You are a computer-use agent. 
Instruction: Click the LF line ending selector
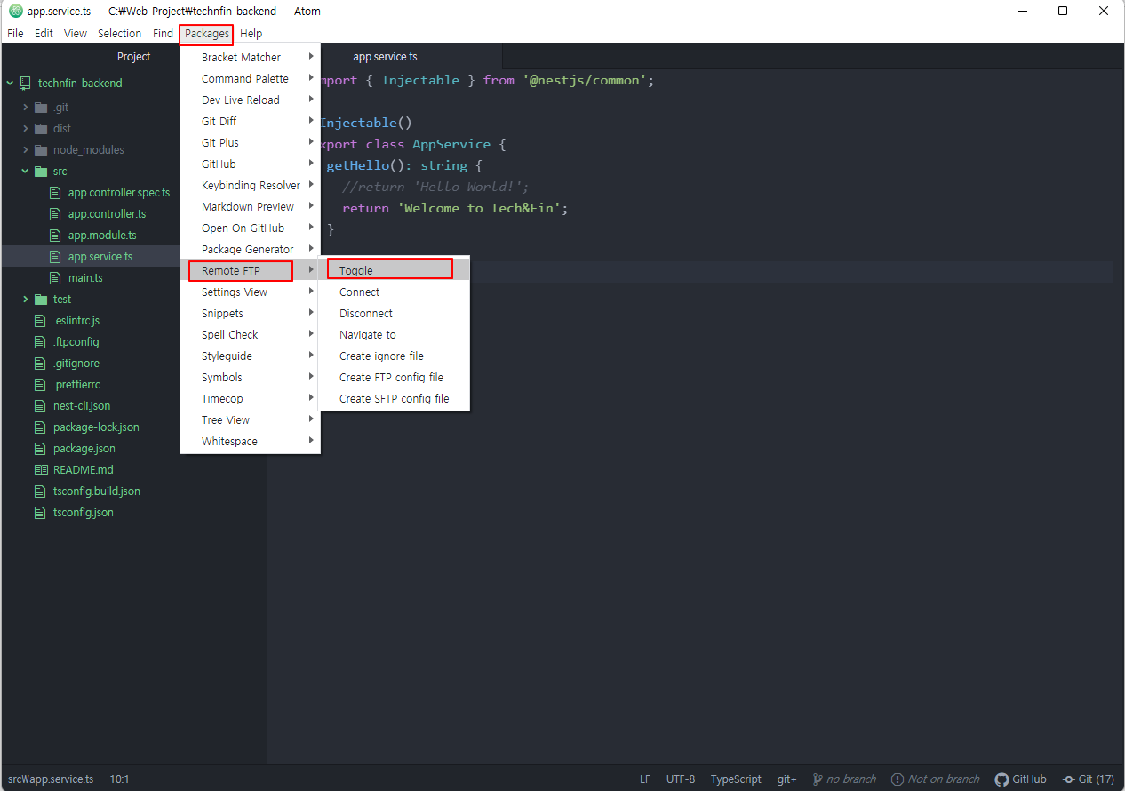[645, 779]
